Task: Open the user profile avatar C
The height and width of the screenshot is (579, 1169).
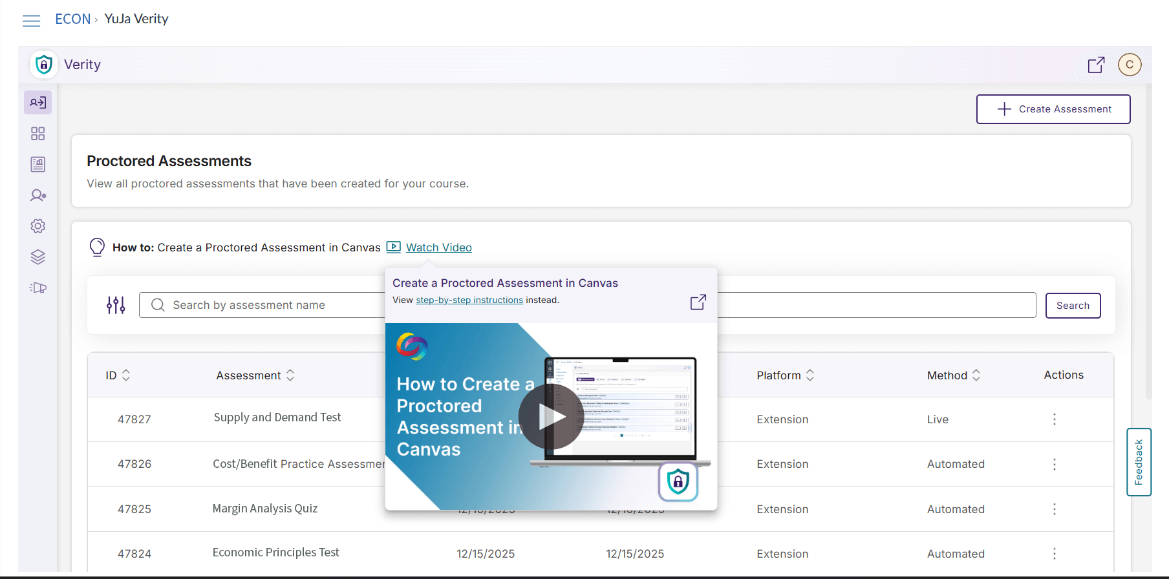Action: [1130, 65]
